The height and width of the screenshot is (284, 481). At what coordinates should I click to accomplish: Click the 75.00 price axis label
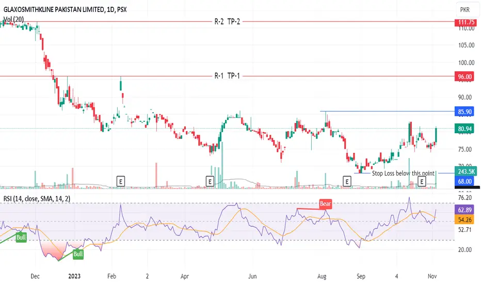[464, 149]
